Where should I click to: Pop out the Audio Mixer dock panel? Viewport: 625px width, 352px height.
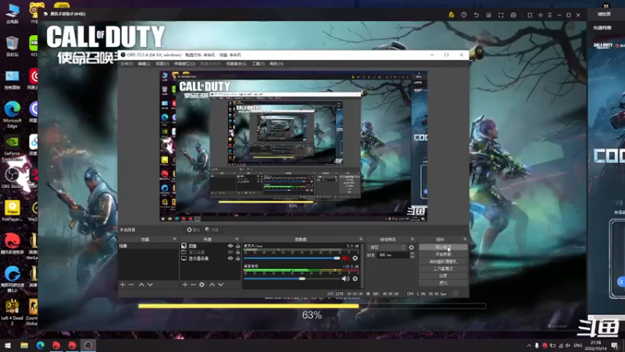click(x=361, y=239)
